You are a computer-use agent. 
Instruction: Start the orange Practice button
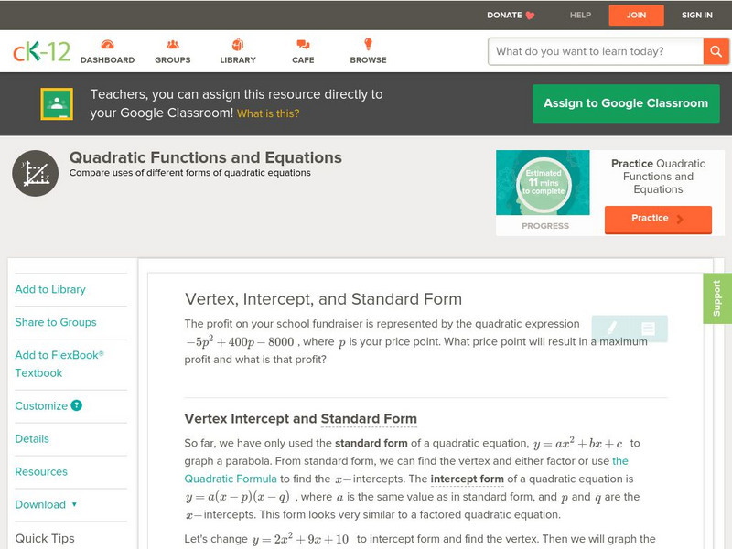657,219
